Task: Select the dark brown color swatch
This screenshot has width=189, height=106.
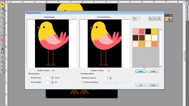Action: [x=136, y=38]
